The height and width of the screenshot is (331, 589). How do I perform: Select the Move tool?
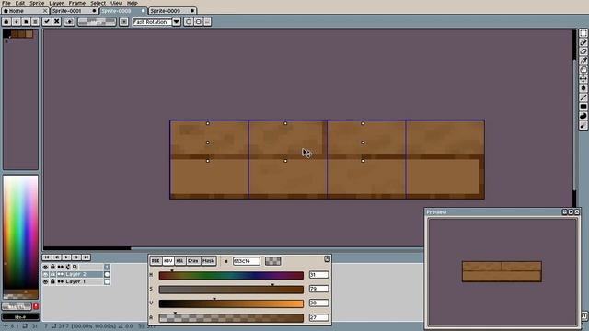point(583,78)
